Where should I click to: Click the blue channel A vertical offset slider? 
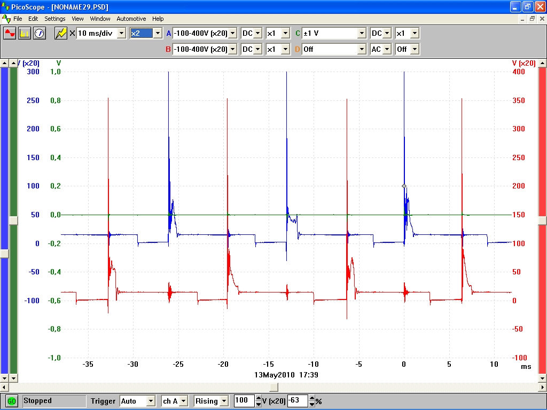4,254
